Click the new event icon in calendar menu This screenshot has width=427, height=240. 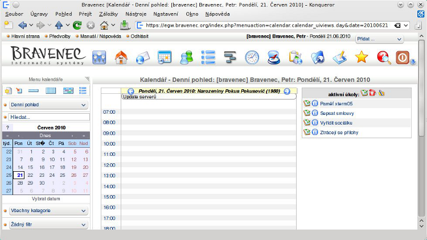pos(8,90)
